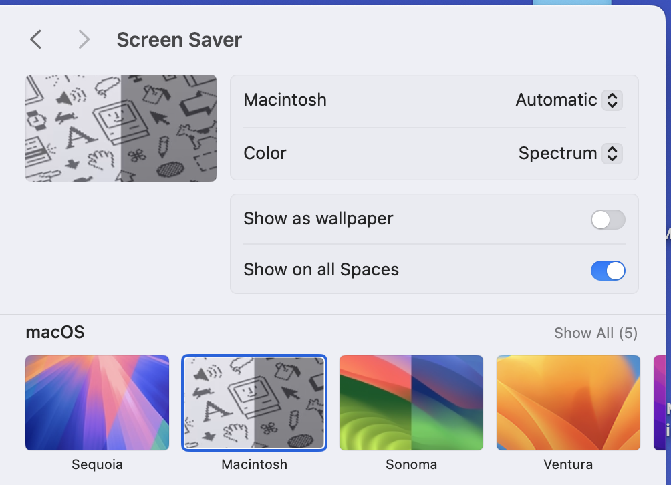The width and height of the screenshot is (671, 485).
Task: Click the Sonoma label text
Action: click(x=411, y=464)
